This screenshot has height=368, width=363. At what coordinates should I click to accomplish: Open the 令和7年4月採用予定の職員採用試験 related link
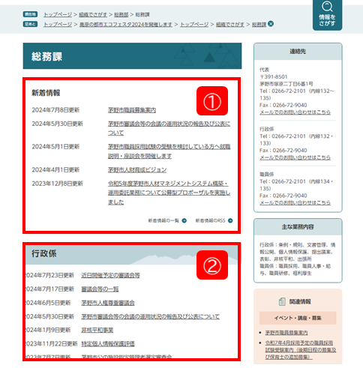coord(301,350)
